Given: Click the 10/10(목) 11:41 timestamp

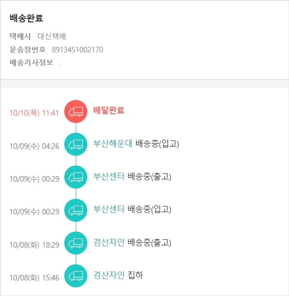Looking at the screenshot, I should click(34, 113).
